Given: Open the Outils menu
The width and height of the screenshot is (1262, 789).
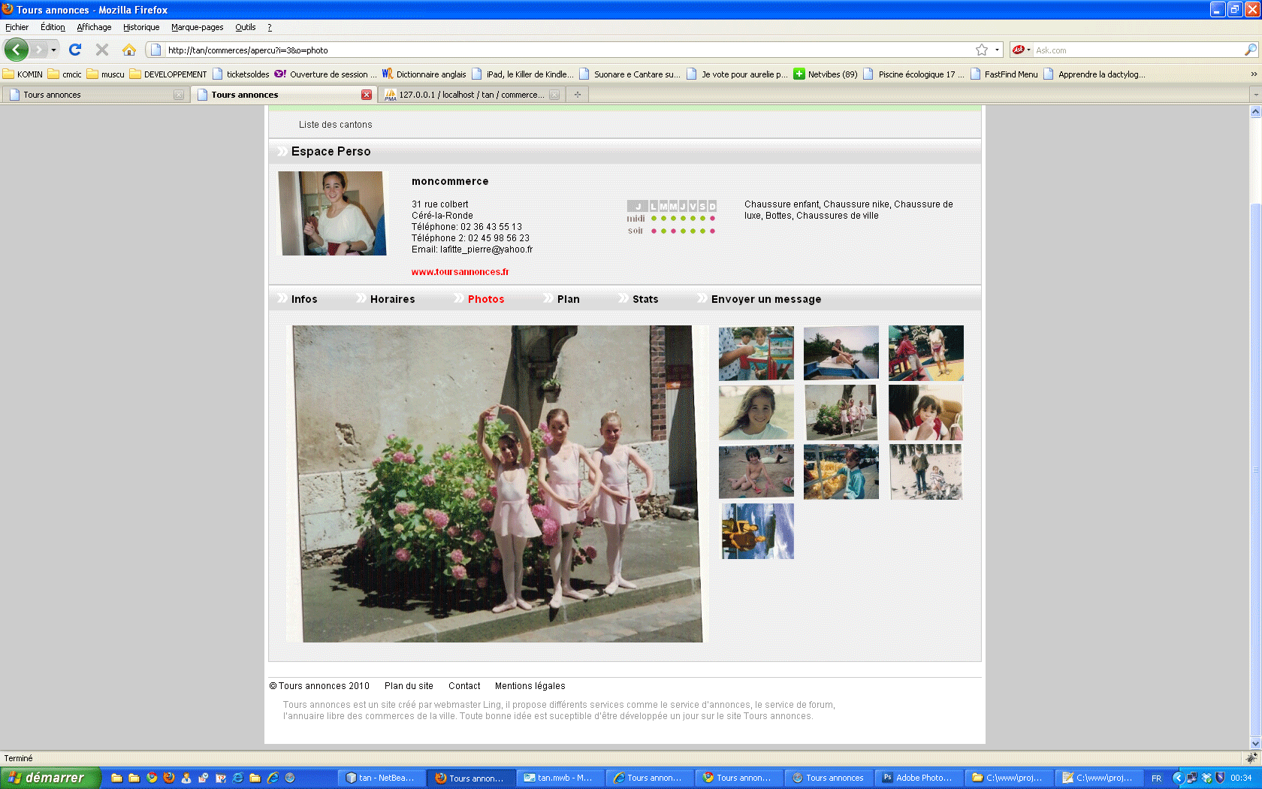Looking at the screenshot, I should pyautogui.click(x=246, y=27).
